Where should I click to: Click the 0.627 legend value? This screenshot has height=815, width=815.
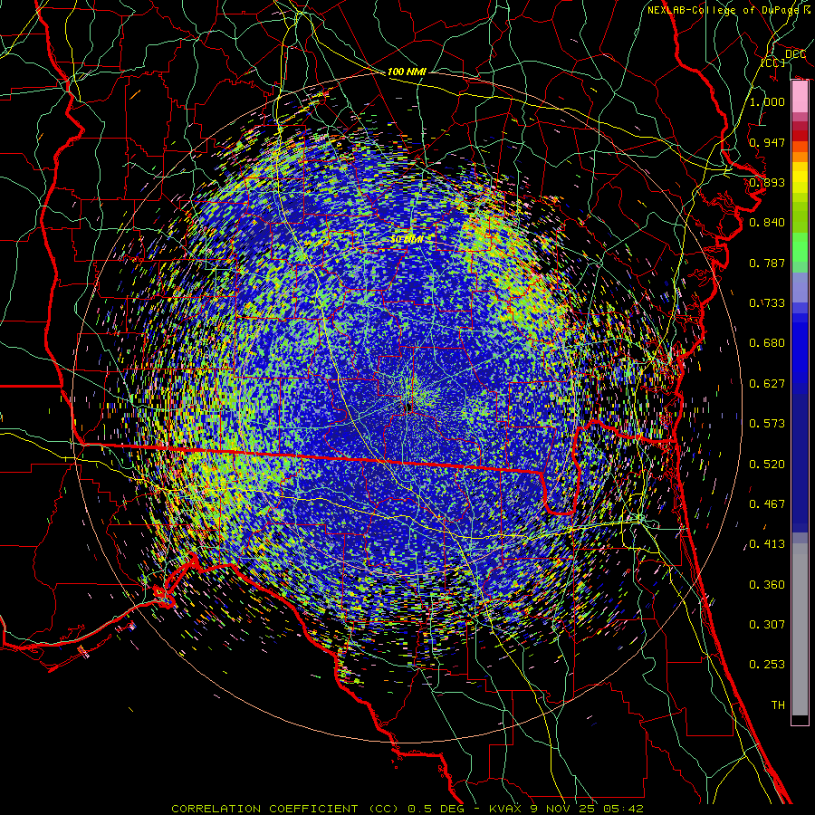[x=767, y=384]
